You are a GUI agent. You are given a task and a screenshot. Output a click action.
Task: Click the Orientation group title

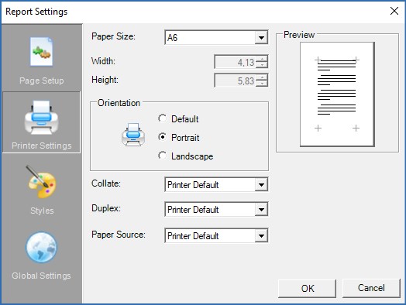click(x=119, y=103)
